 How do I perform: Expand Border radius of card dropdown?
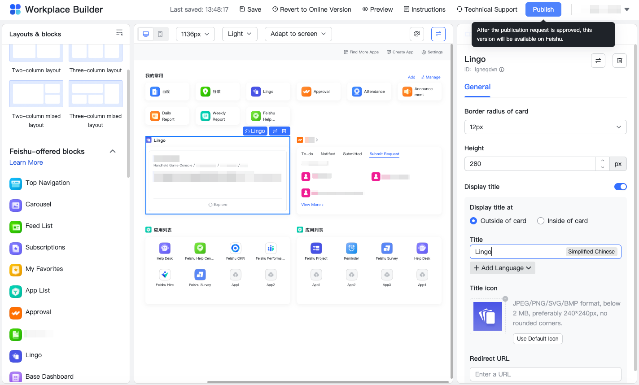pyautogui.click(x=545, y=127)
